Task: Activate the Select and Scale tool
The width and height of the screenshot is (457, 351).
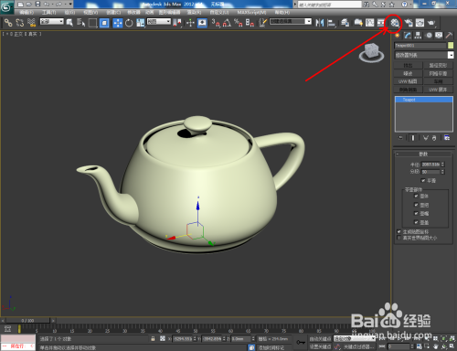Action: (x=141, y=23)
